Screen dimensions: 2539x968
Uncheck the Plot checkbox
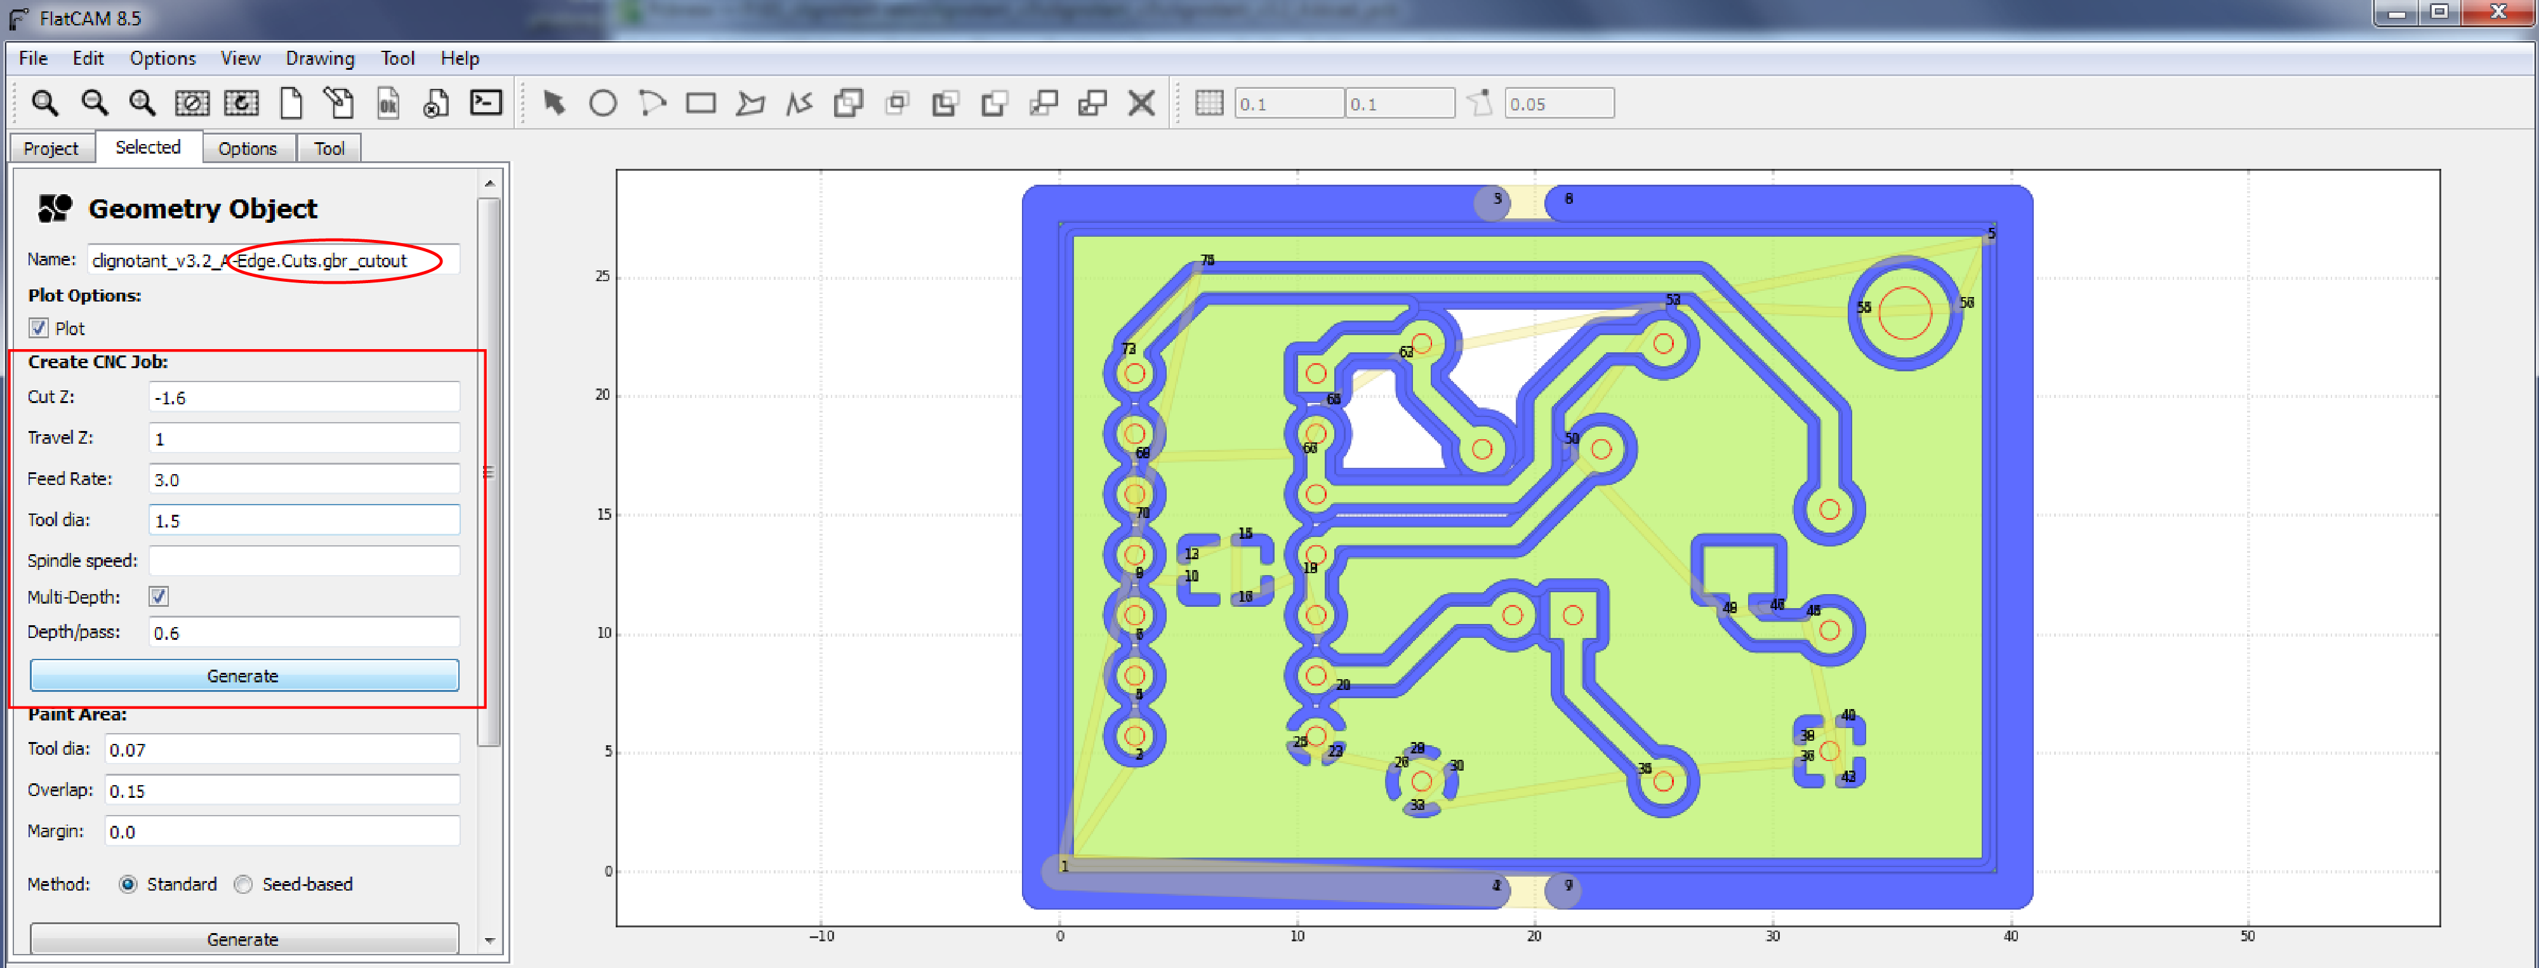click(x=39, y=328)
